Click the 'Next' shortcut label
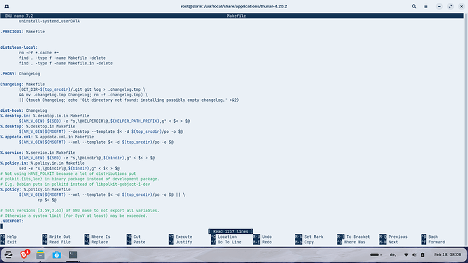 coord(393,242)
